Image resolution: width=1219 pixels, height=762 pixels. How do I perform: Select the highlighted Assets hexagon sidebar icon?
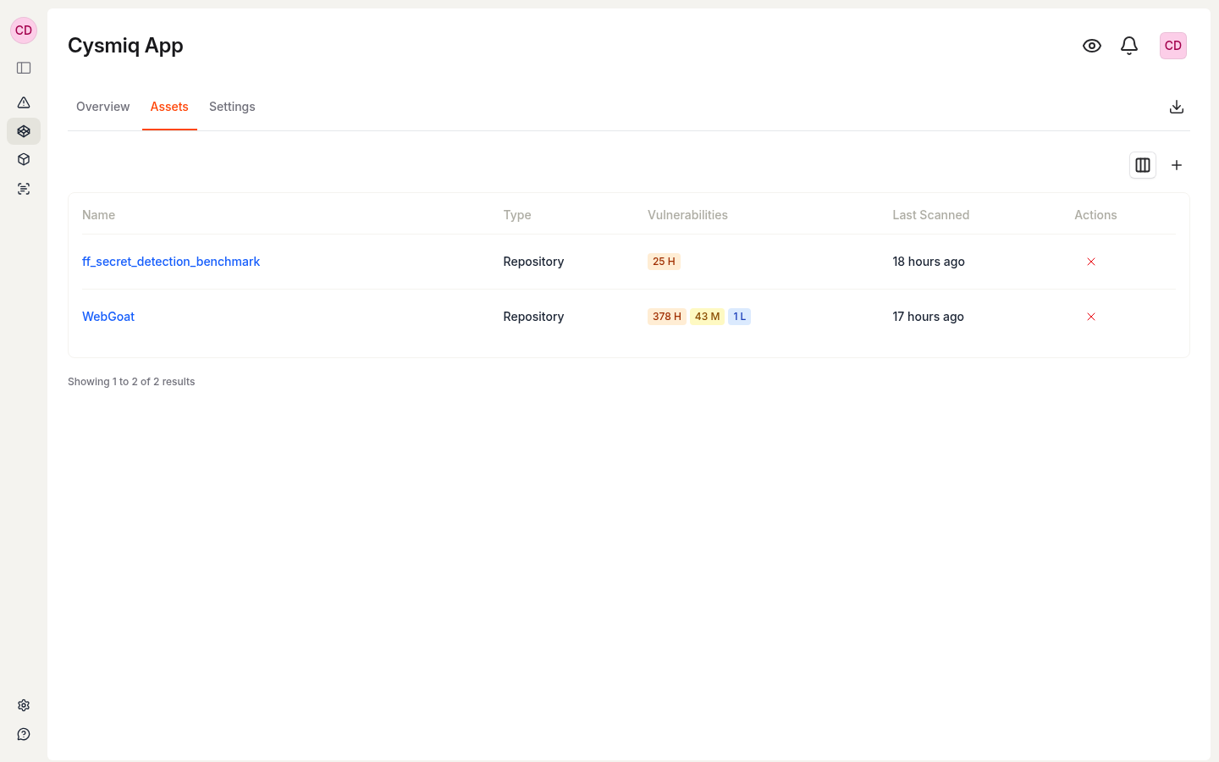[x=23, y=131]
